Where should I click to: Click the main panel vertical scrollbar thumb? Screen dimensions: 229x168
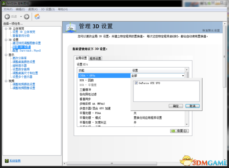coord(225,57)
